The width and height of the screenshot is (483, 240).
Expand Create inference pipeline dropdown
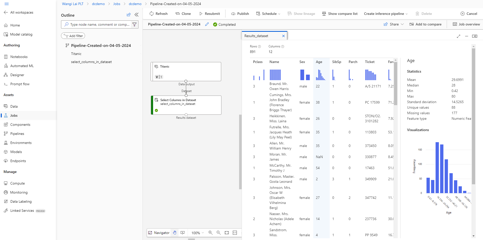tap(386, 14)
